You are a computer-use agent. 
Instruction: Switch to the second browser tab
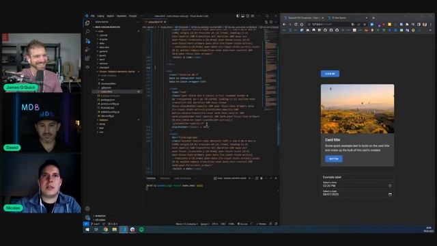tap(348, 18)
